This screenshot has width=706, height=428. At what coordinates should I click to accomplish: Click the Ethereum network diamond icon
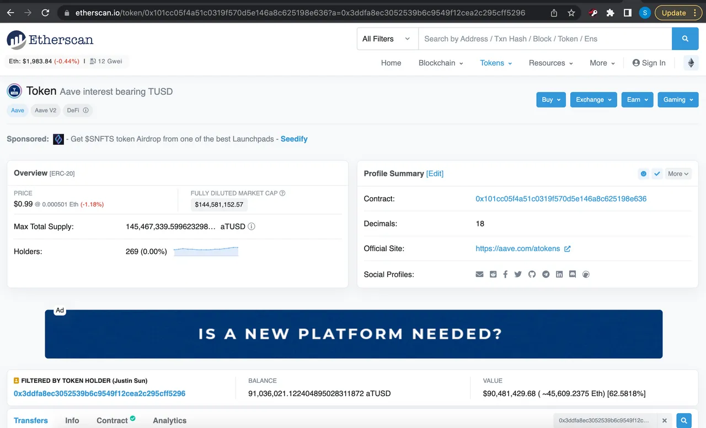click(x=691, y=63)
